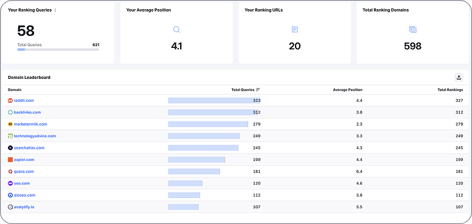Click Total Rankings value 327 for reddit.com
The height and width of the screenshot is (224, 472).
pyautogui.click(x=459, y=101)
